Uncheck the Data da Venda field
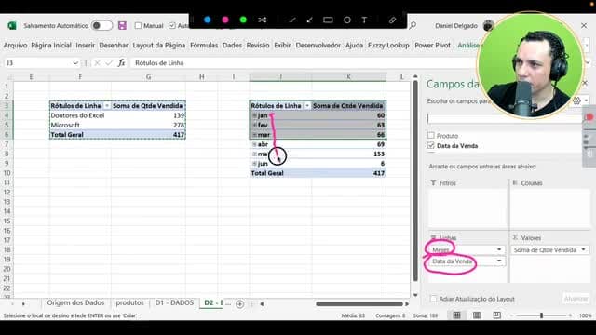This screenshot has width=596, height=335. [x=430, y=145]
